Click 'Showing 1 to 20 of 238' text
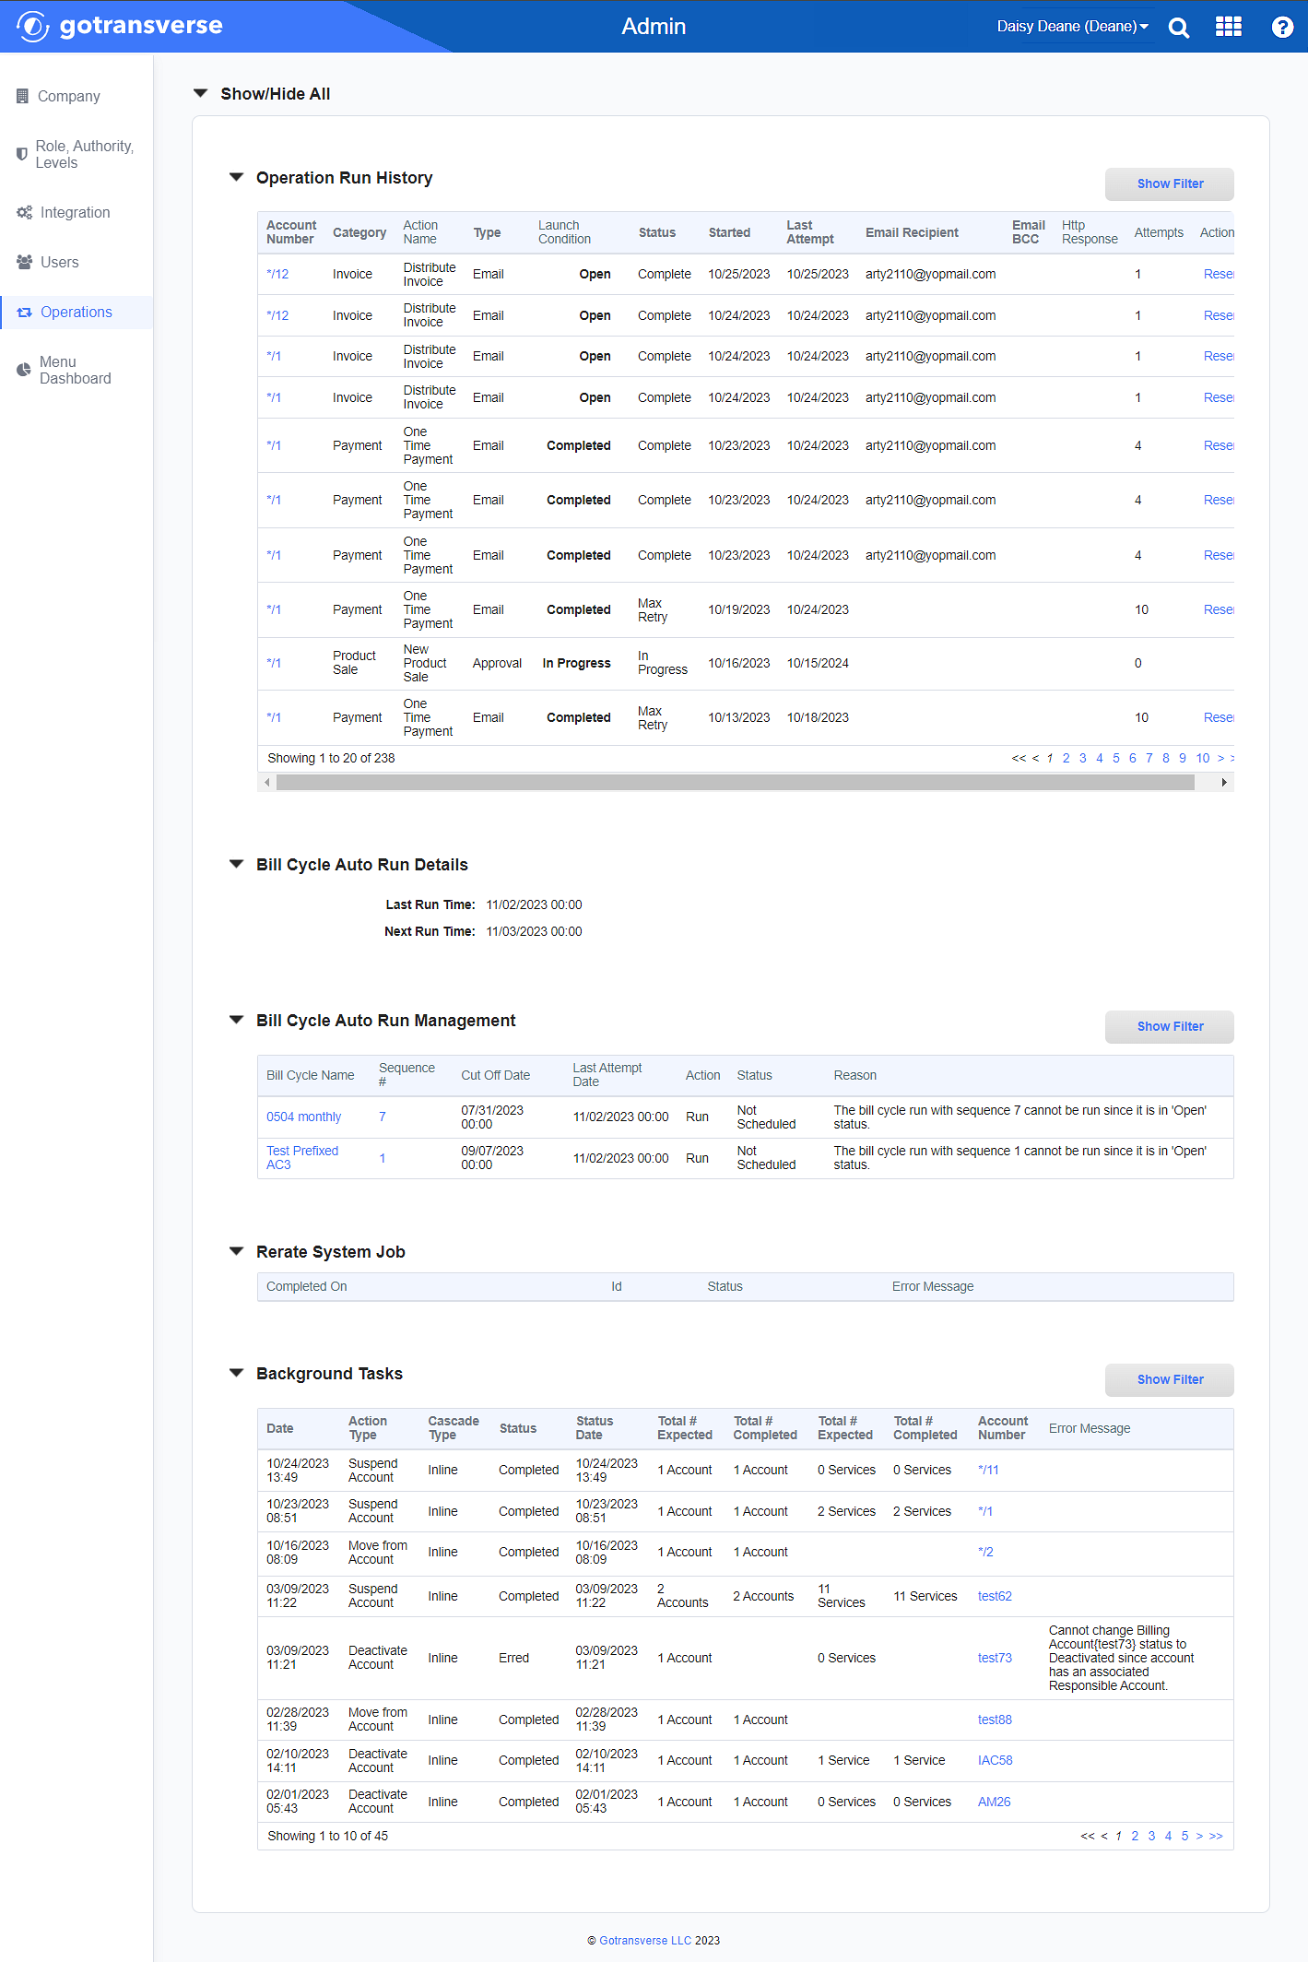1308x1962 pixels. click(331, 758)
